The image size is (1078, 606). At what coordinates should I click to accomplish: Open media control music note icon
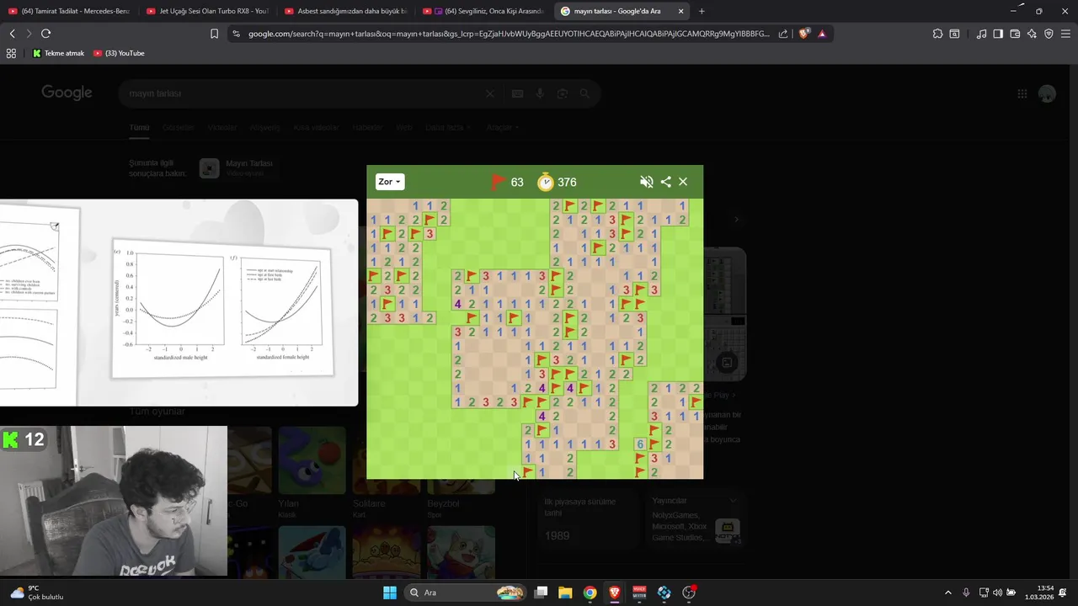981,34
